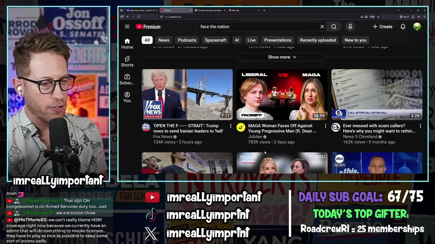Open Shorts in the sidebar
Screen dimensions: 435x244
click(x=127, y=62)
